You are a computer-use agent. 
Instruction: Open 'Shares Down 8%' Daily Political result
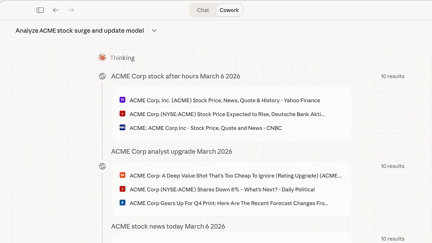222,189
